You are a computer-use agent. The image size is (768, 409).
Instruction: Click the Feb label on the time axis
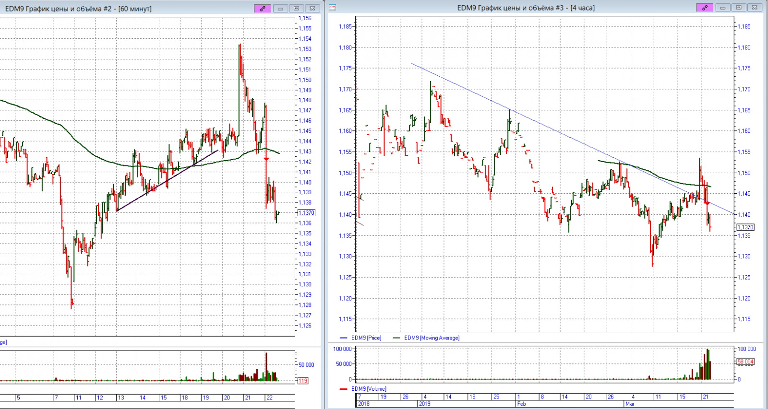coord(521,404)
